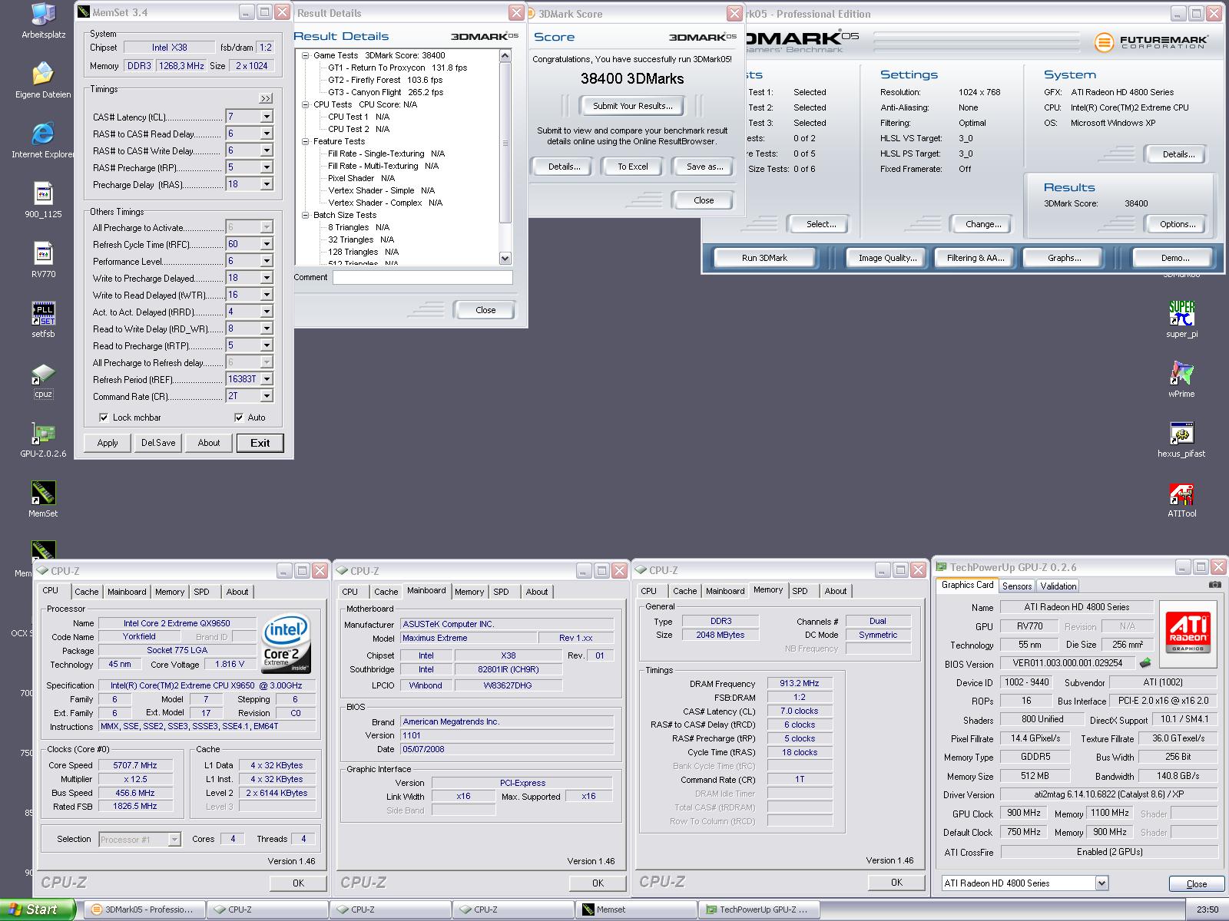Toggle the Lock mchbar checkbox
This screenshot has width=1229, height=921.
coord(104,418)
